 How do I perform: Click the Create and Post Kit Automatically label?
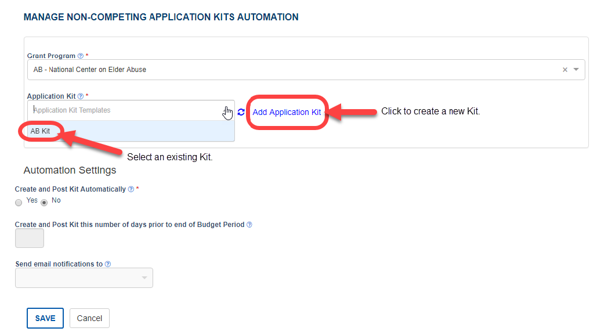70,189
